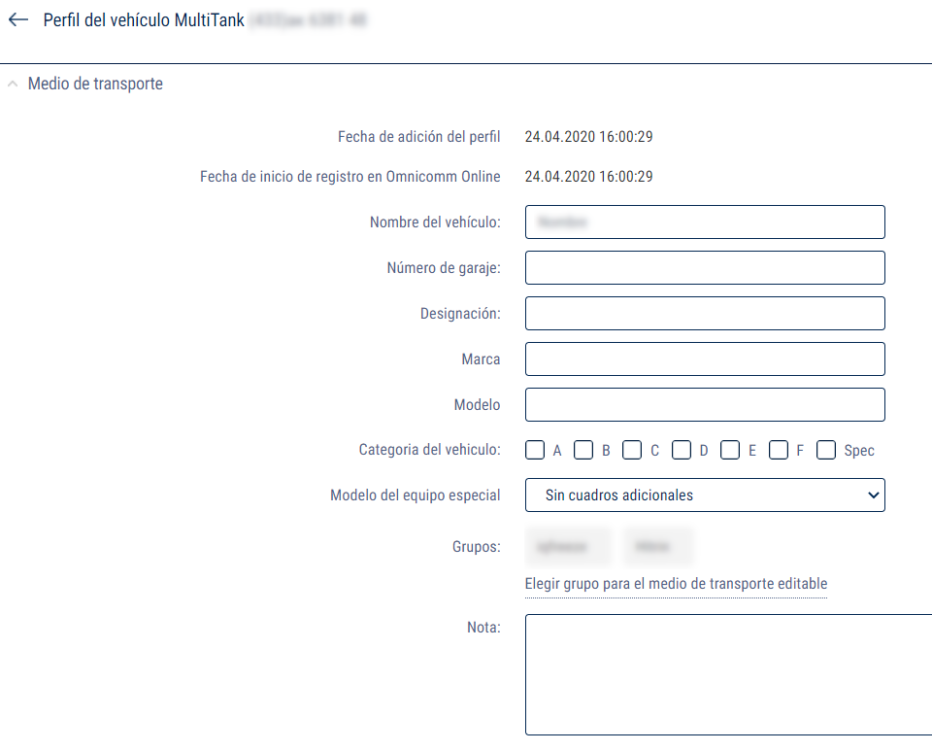Select category E checkbox
Screen dimensions: 932x751
(730, 450)
